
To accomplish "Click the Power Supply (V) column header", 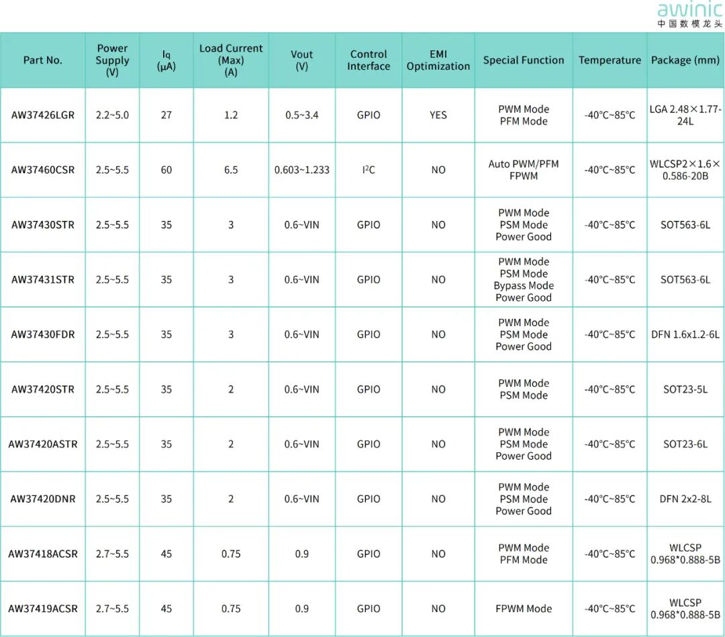I will pyautogui.click(x=112, y=60).
